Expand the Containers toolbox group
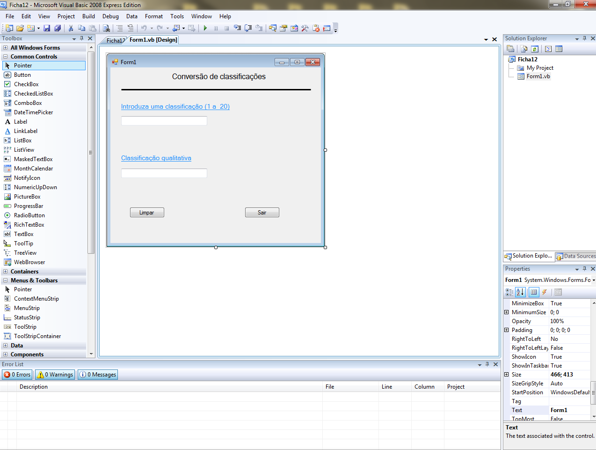The width and height of the screenshot is (596, 450). click(5, 272)
